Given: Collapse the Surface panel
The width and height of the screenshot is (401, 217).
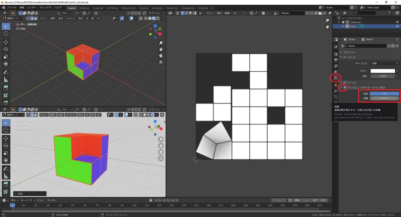Looking at the screenshot, I should point(341,57).
